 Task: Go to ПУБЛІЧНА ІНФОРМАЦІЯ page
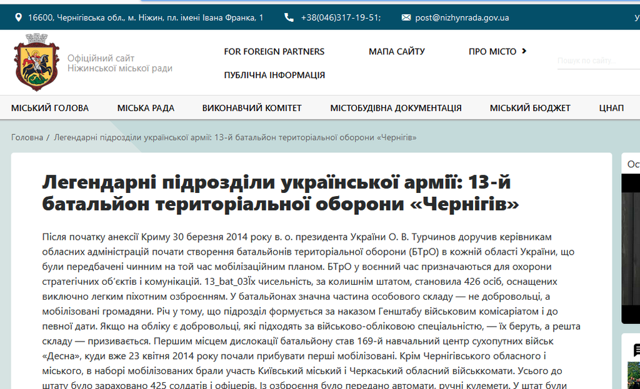tap(274, 75)
